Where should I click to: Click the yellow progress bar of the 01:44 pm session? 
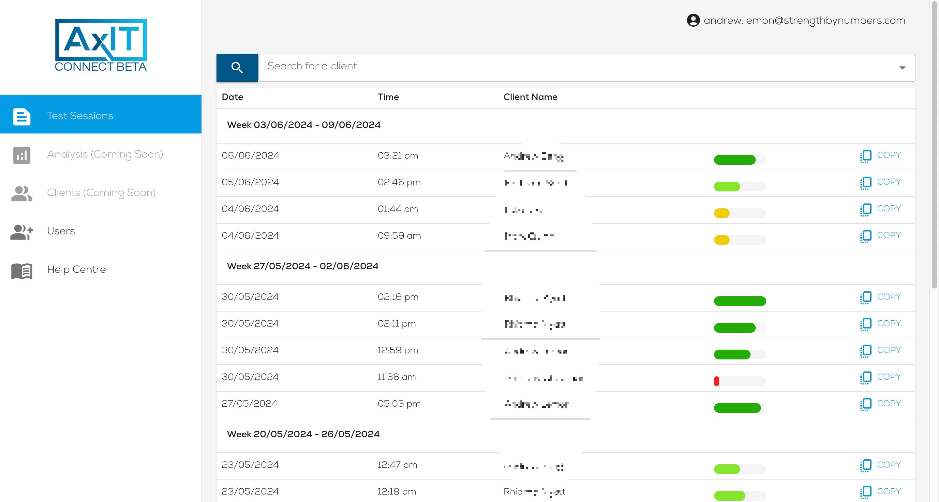pyautogui.click(x=722, y=213)
